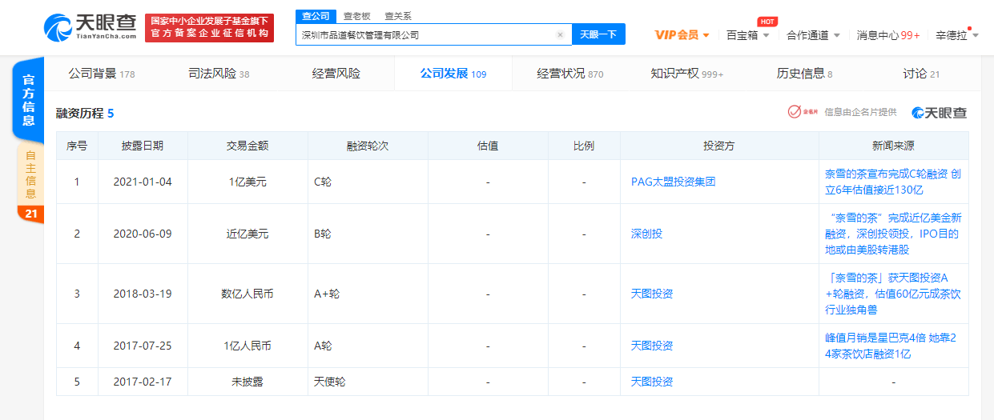This screenshot has width=994, height=420.
Task: Open news 峰值月销是星巴克4倍
Action: coord(892,346)
